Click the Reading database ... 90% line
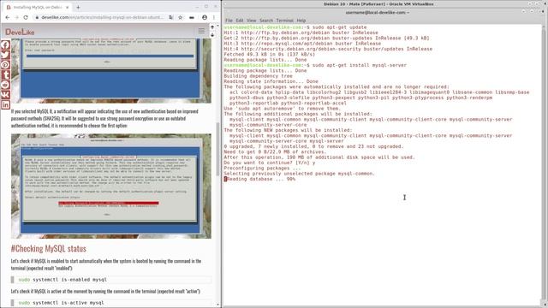548x308 pixels. coord(259,179)
